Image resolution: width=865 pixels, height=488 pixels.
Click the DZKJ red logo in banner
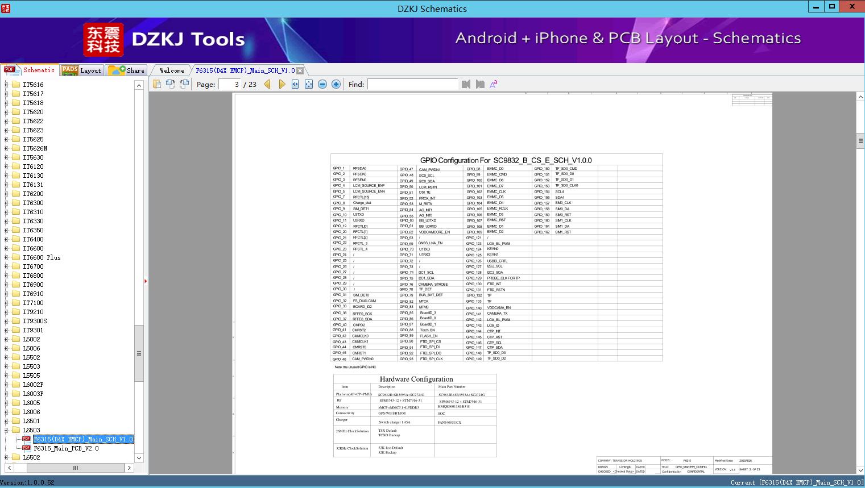[x=104, y=39]
